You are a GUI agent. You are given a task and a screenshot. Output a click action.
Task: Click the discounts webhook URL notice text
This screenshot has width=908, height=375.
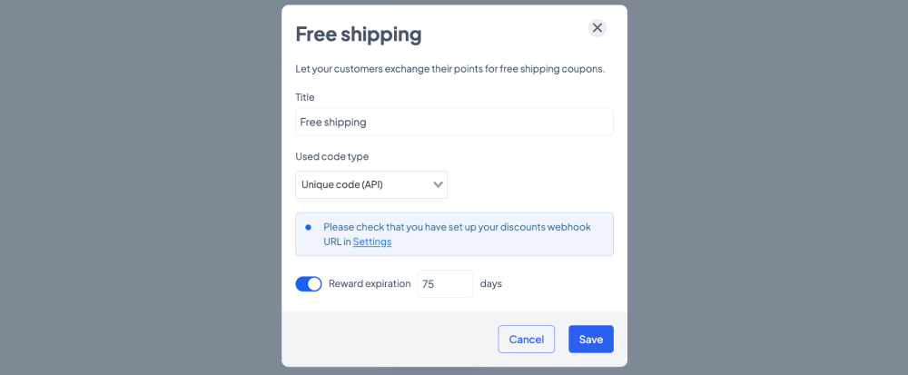pos(457,234)
